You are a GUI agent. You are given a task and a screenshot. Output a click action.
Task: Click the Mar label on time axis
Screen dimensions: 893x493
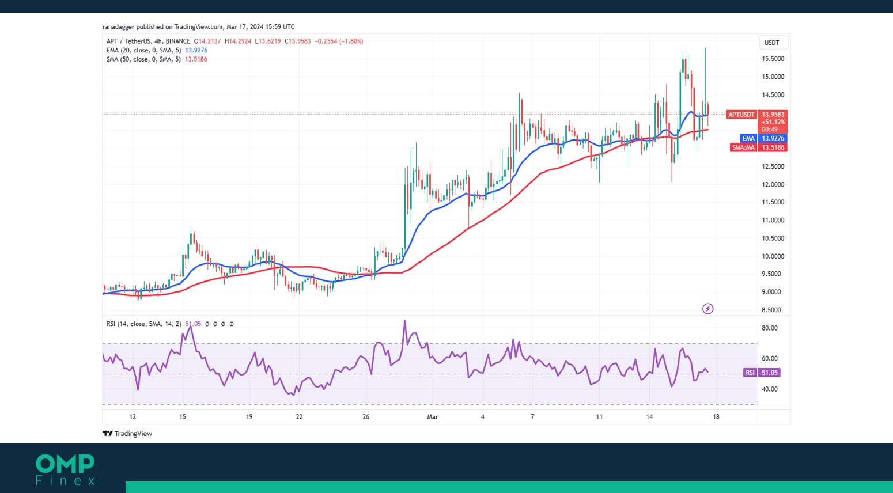coord(433,417)
